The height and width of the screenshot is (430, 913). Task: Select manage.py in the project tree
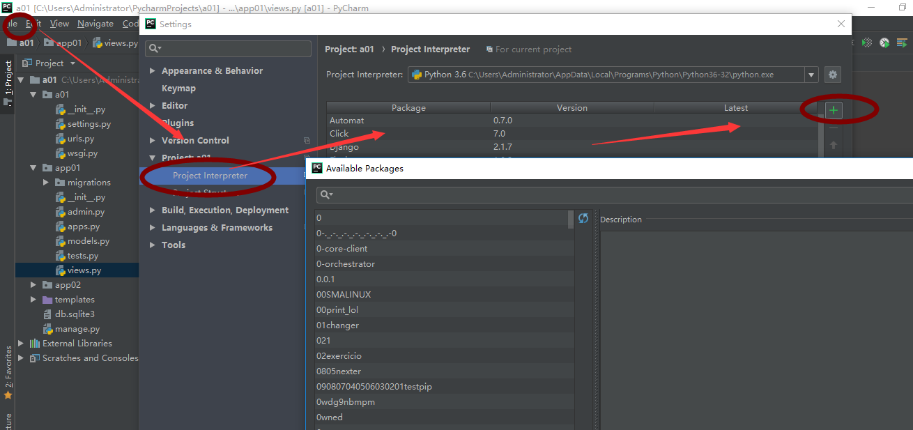pyautogui.click(x=71, y=329)
